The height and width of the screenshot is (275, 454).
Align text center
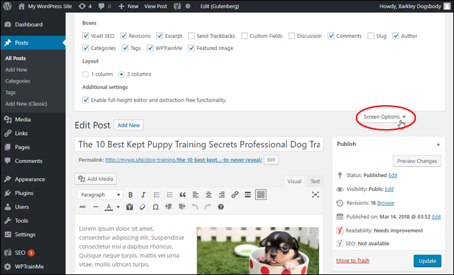[x=208, y=194]
